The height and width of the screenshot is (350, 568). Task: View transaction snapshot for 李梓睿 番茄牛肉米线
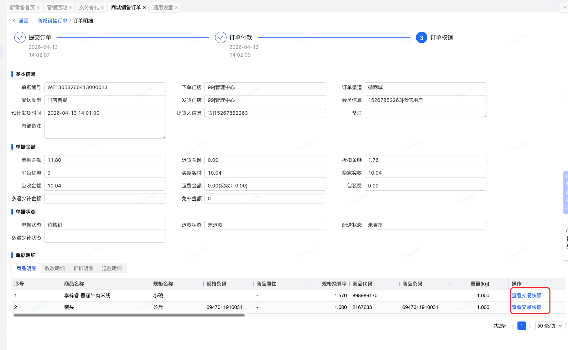pyautogui.click(x=527, y=295)
